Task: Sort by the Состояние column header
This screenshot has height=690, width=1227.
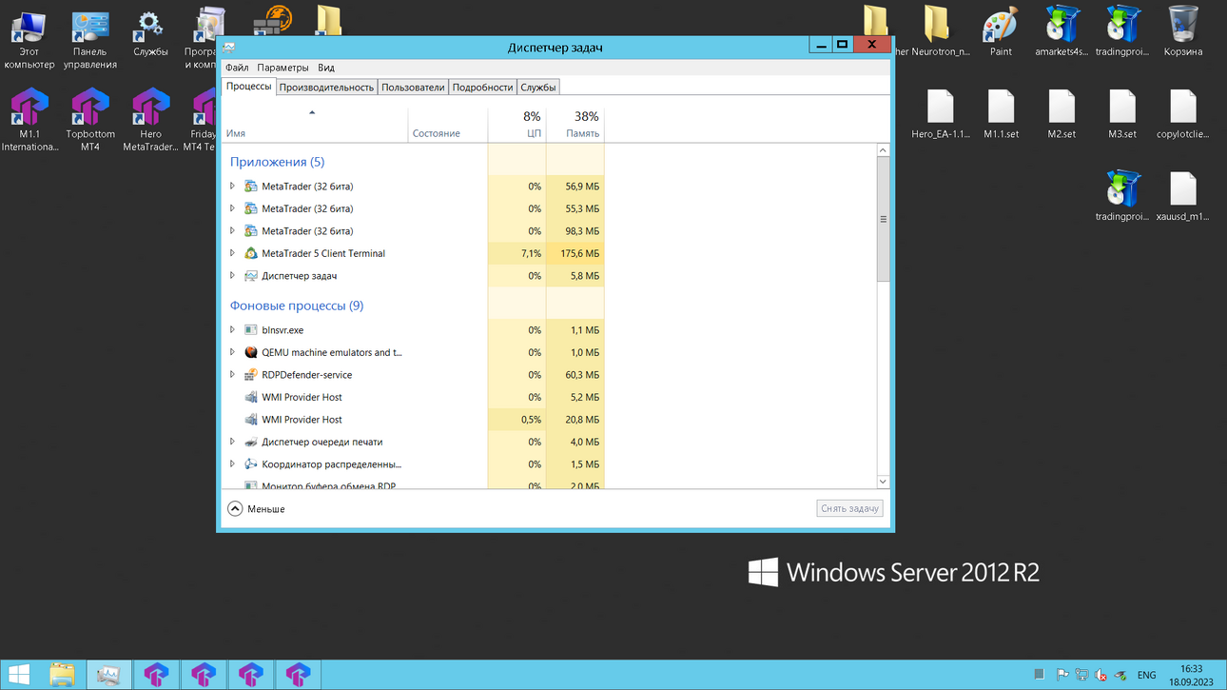Action: pyautogui.click(x=448, y=125)
